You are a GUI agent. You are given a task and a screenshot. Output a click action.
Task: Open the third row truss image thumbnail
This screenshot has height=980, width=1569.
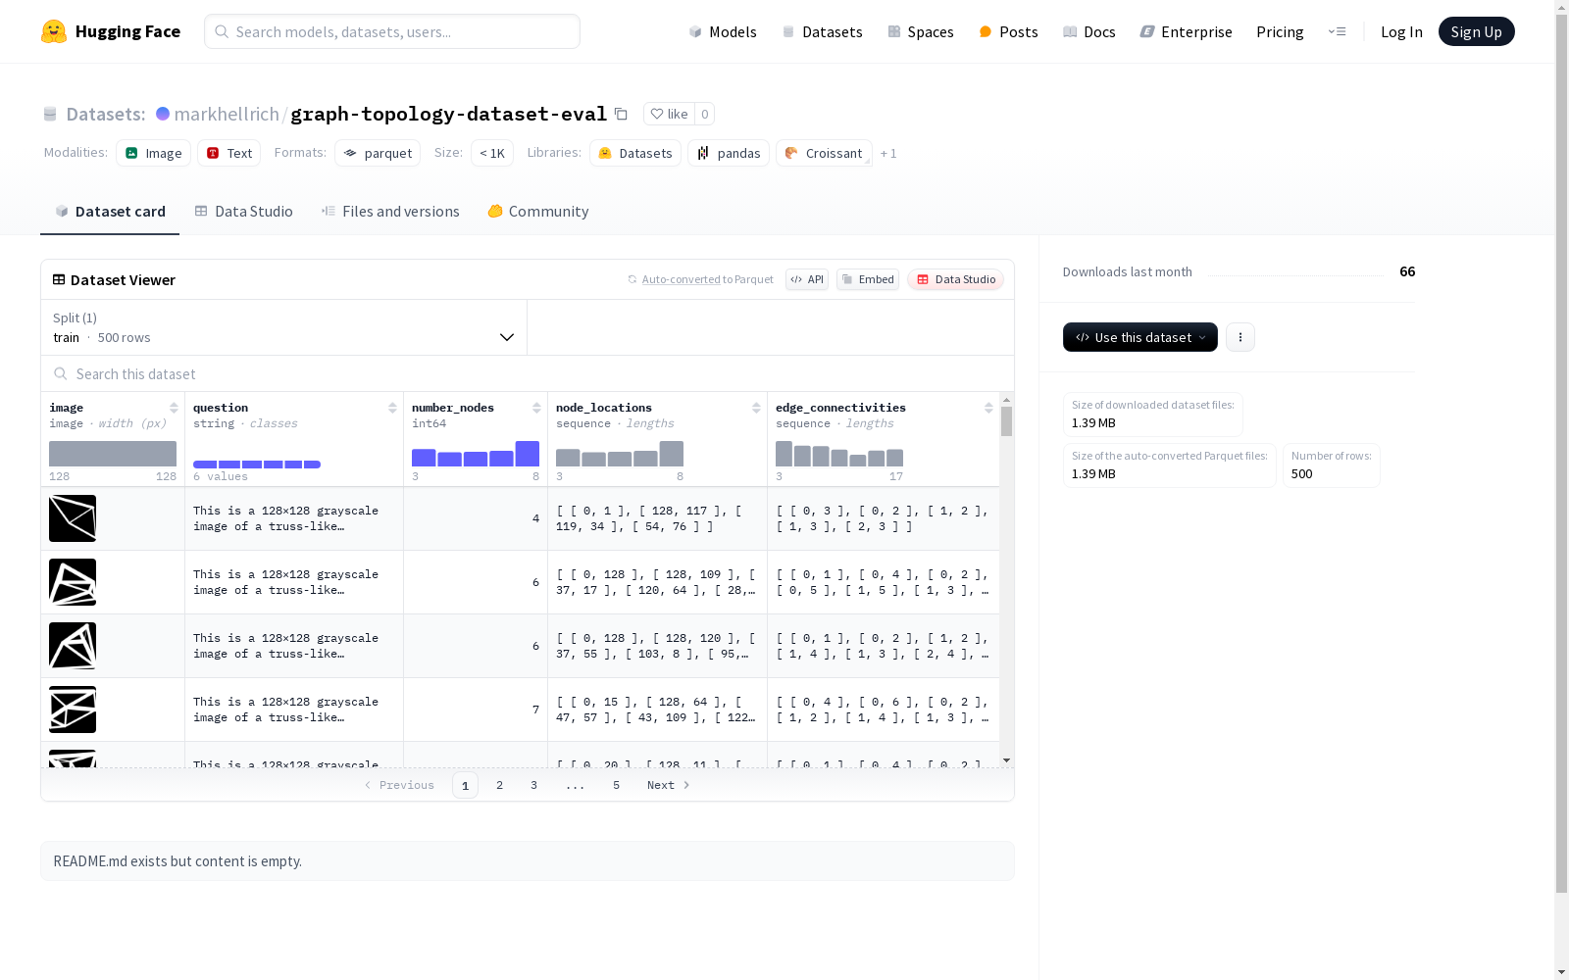click(73, 646)
